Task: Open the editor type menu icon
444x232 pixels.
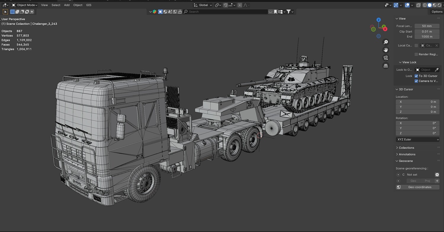Action: [5, 5]
